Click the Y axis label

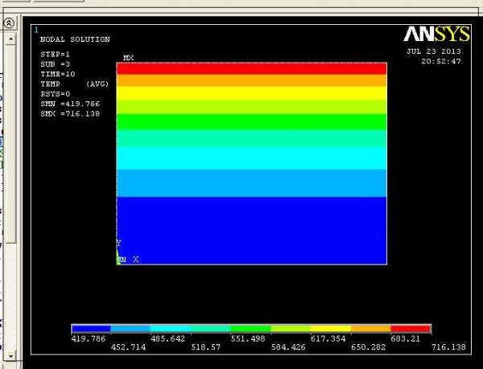point(118,243)
